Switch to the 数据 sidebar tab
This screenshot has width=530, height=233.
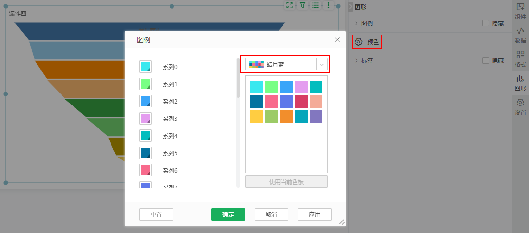pos(520,35)
